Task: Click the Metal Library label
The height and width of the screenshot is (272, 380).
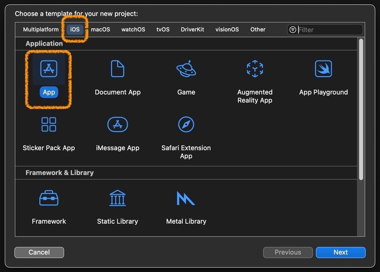Action: click(x=186, y=221)
